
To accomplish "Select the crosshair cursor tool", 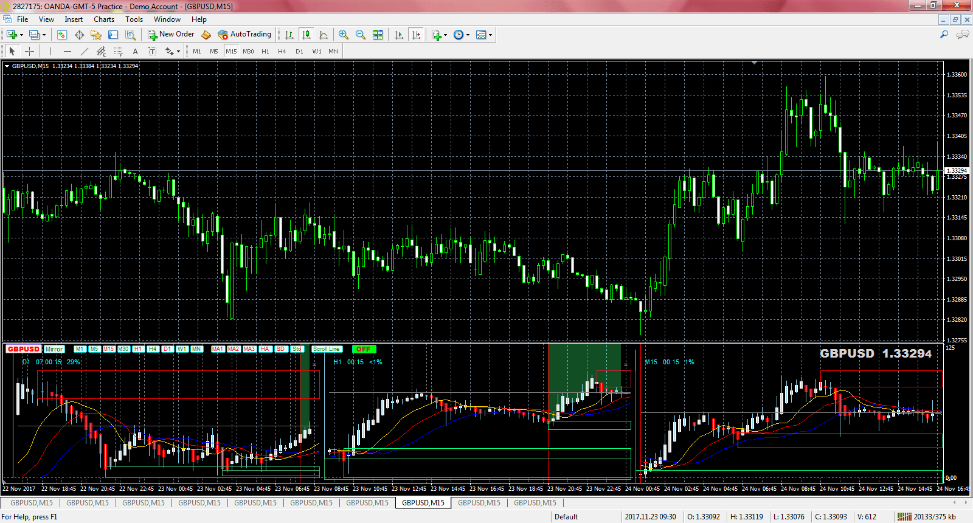I will pos(29,52).
